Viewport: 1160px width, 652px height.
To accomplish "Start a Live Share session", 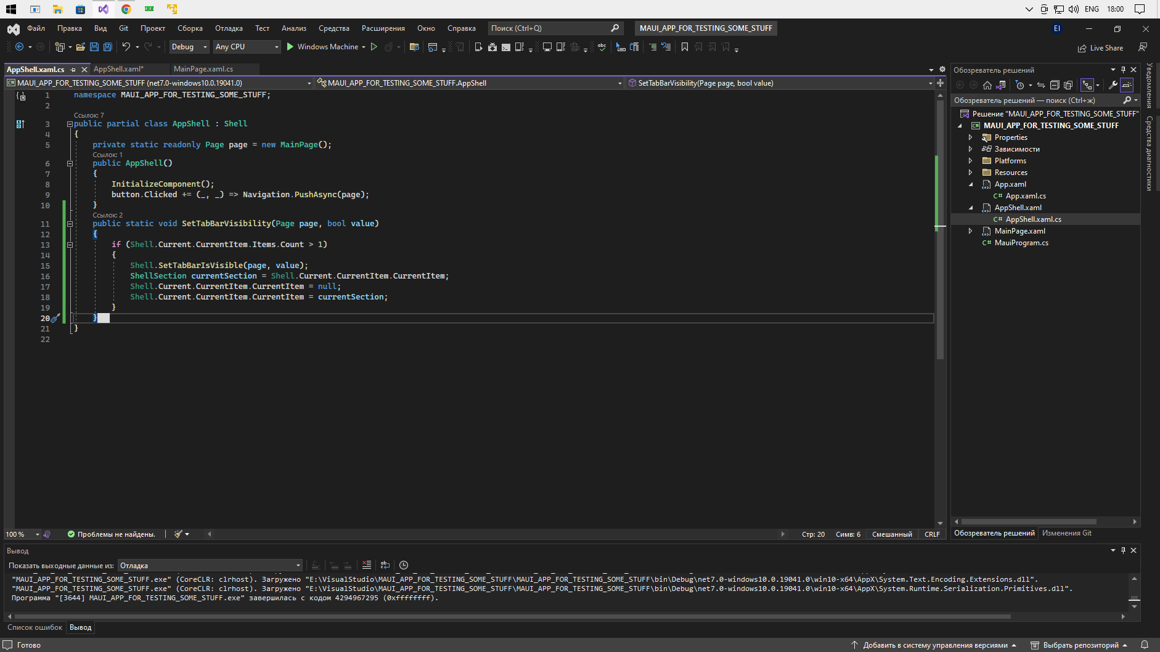I will pos(1101,47).
